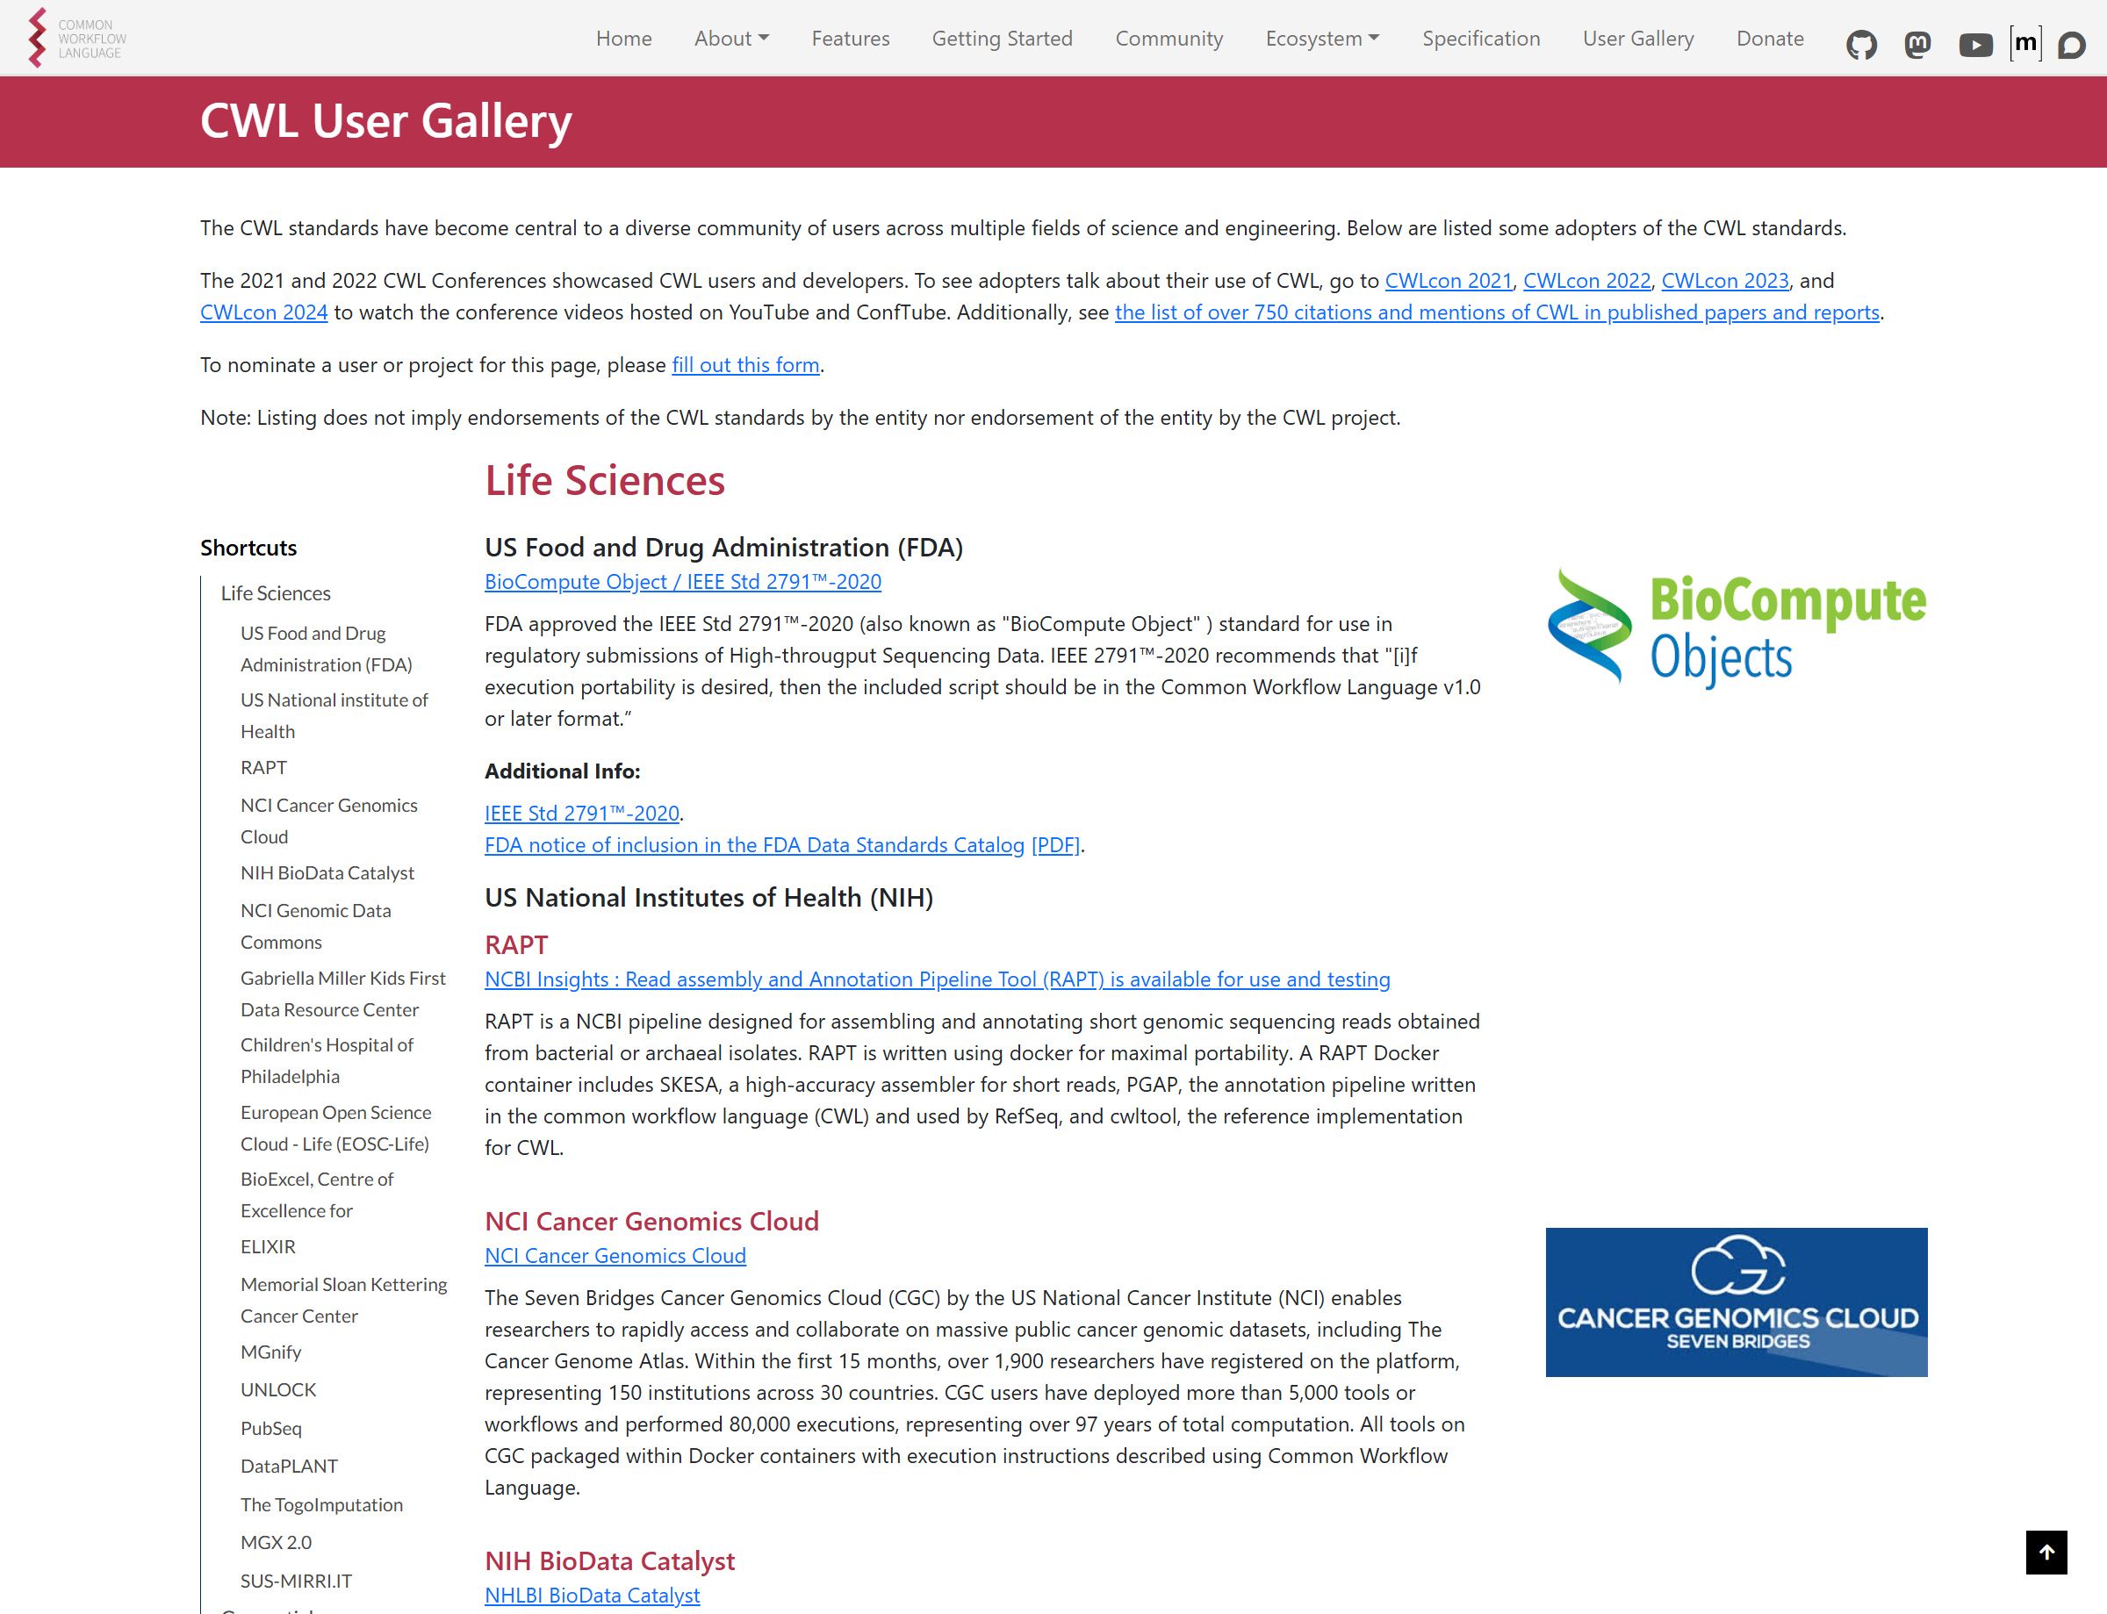Jump to SUS-MIRRI.IT shortcut

(x=296, y=1581)
